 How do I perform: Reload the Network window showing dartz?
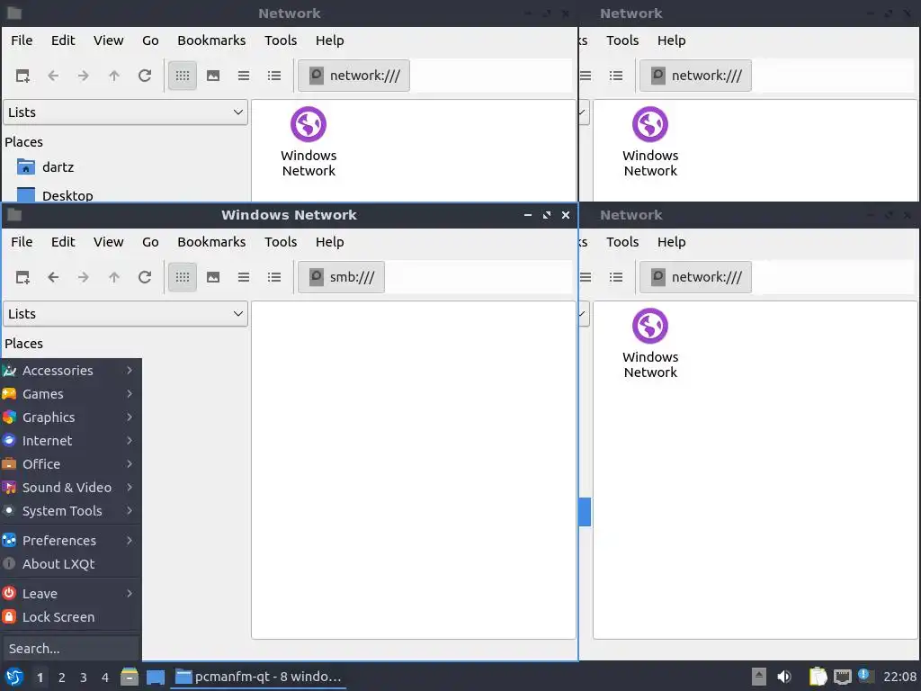pos(145,76)
